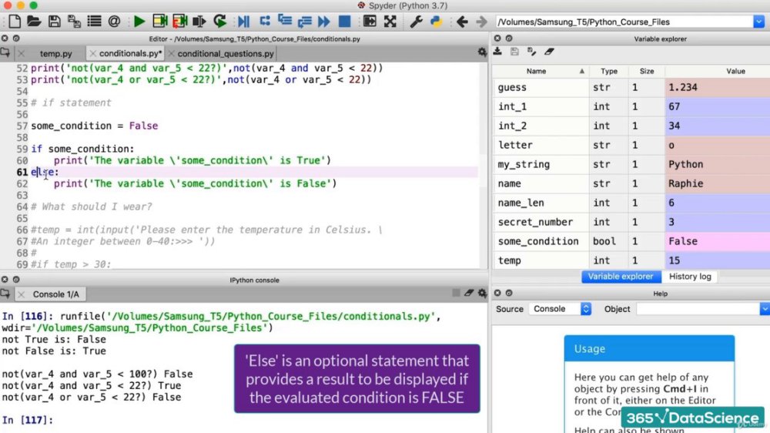Screen dimensions: 770x433
Task: Click the int_1 value 67
Action: pos(674,106)
